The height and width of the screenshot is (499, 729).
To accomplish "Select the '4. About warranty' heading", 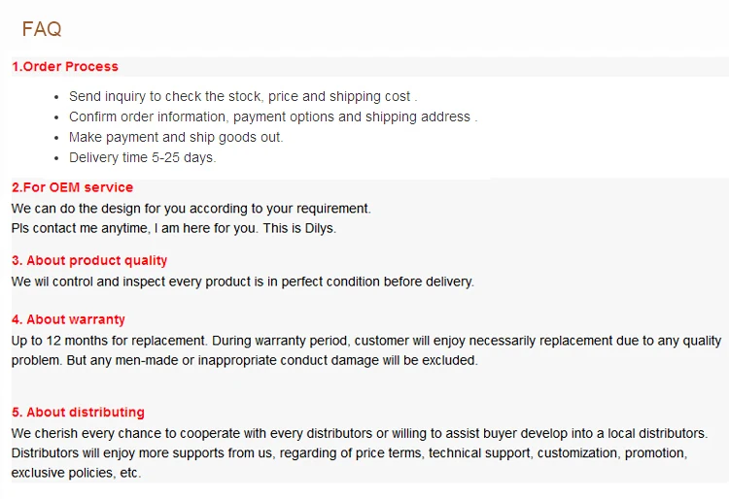I will (x=68, y=319).
